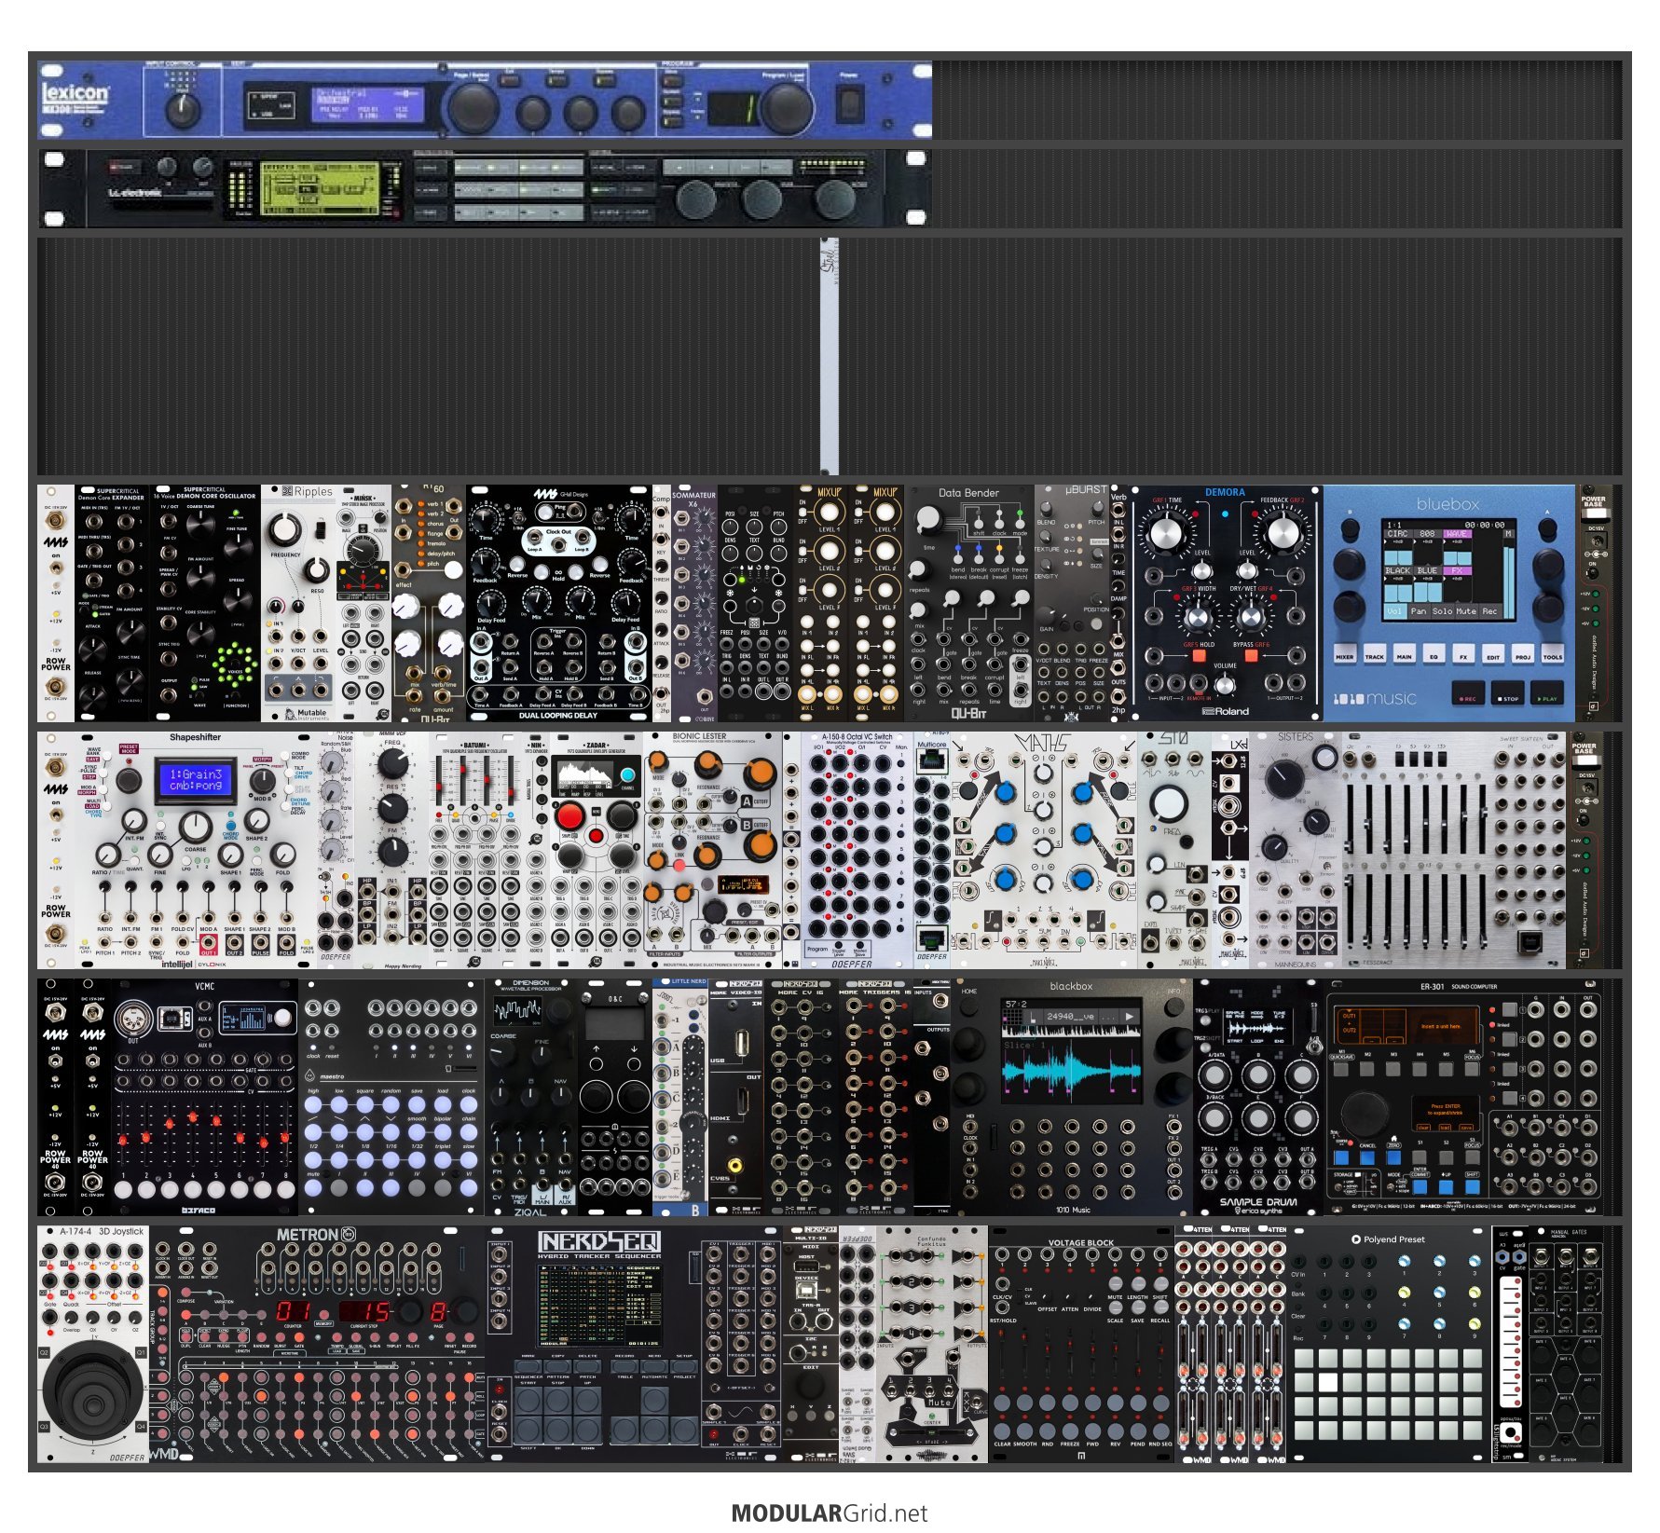Image resolution: width=1660 pixels, height=1533 pixels.
Task: Click Mute on the bluebox screen
Action: [x=1466, y=611]
